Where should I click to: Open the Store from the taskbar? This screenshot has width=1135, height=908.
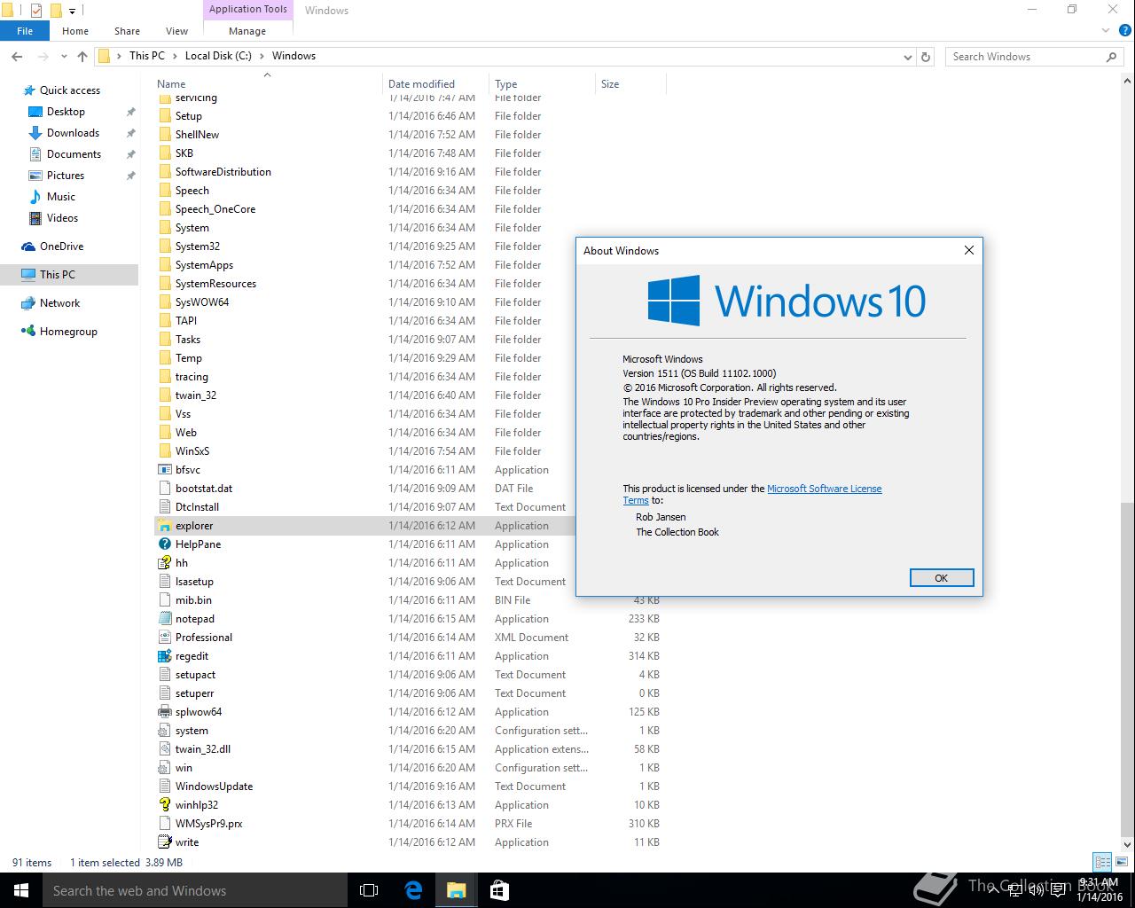point(499,890)
